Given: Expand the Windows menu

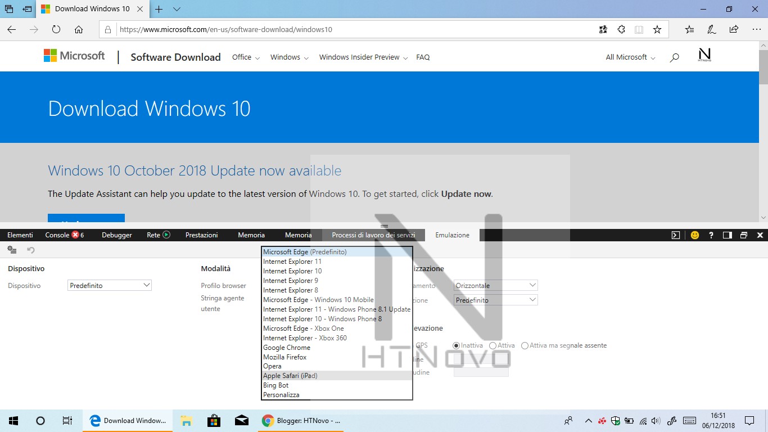Looking at the screenshot, I should (289, 57).
